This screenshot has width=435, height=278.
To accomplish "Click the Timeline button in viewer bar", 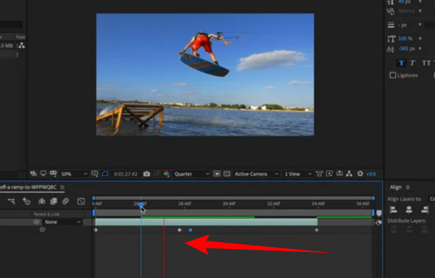I will coord(339,174).
